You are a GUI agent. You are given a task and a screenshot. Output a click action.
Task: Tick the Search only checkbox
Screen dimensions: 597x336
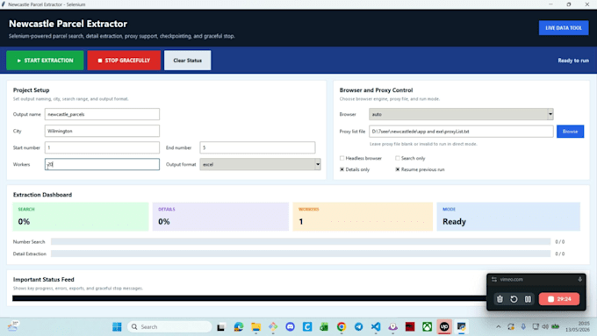click(398, 158)
